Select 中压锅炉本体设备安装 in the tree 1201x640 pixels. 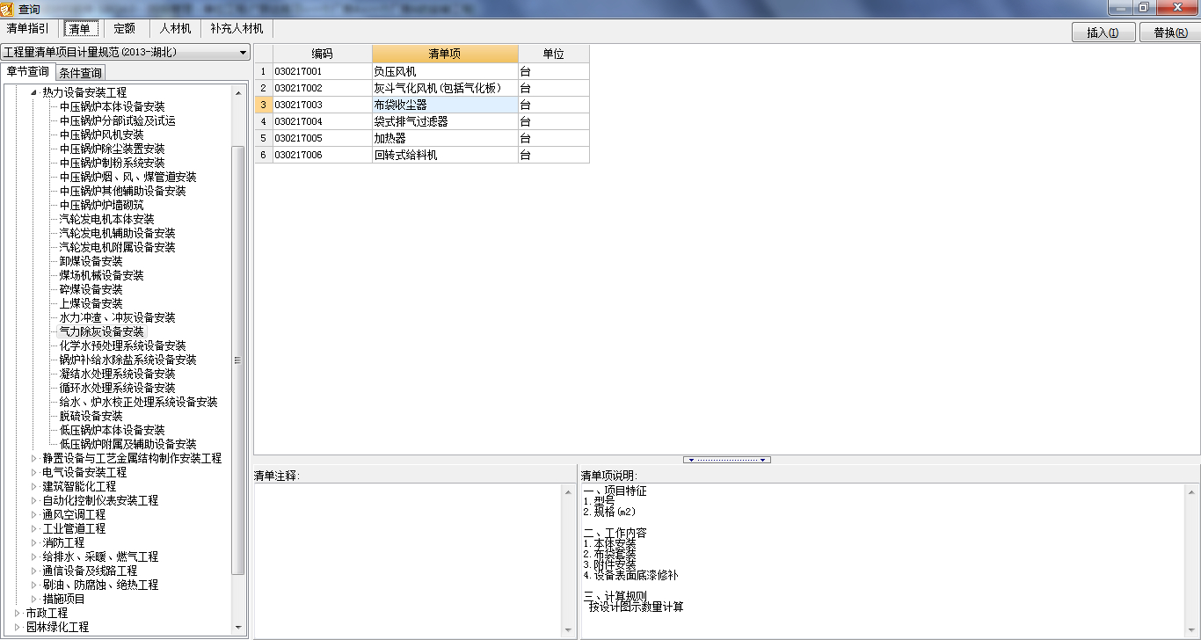coord(112,106)
